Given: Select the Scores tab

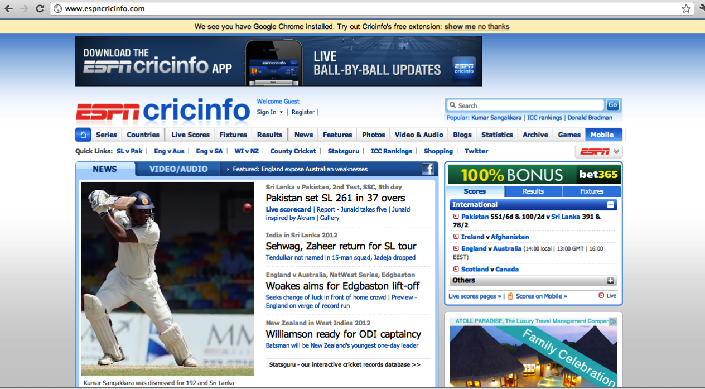Looking at the screenshot, I should coord(475,191).
